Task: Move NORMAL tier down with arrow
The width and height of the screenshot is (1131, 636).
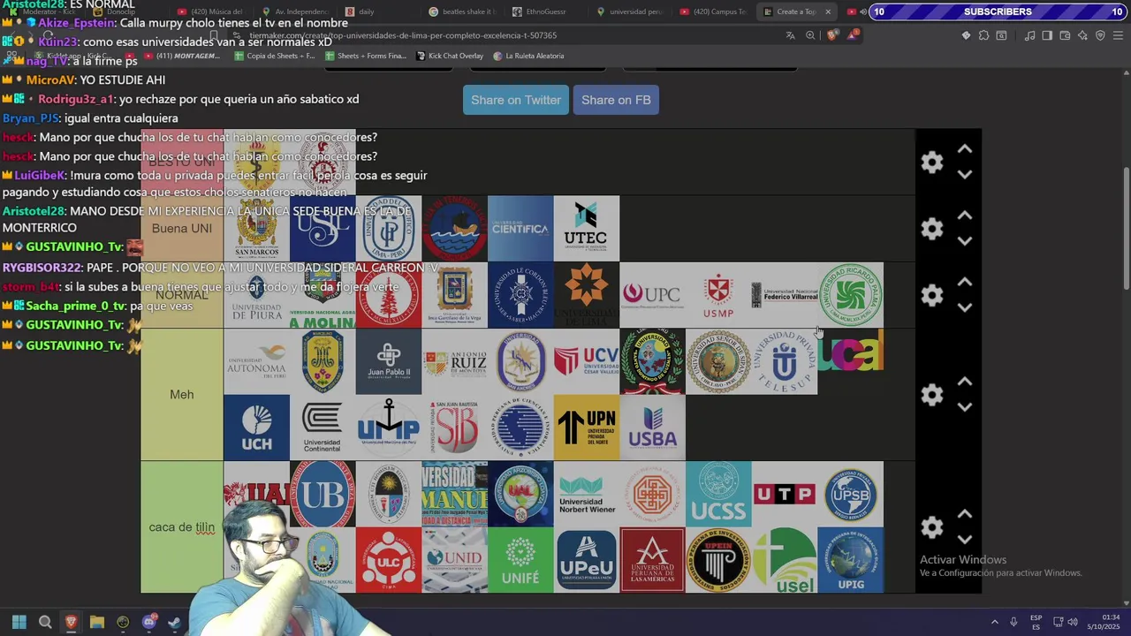Action: click(965, 307)
